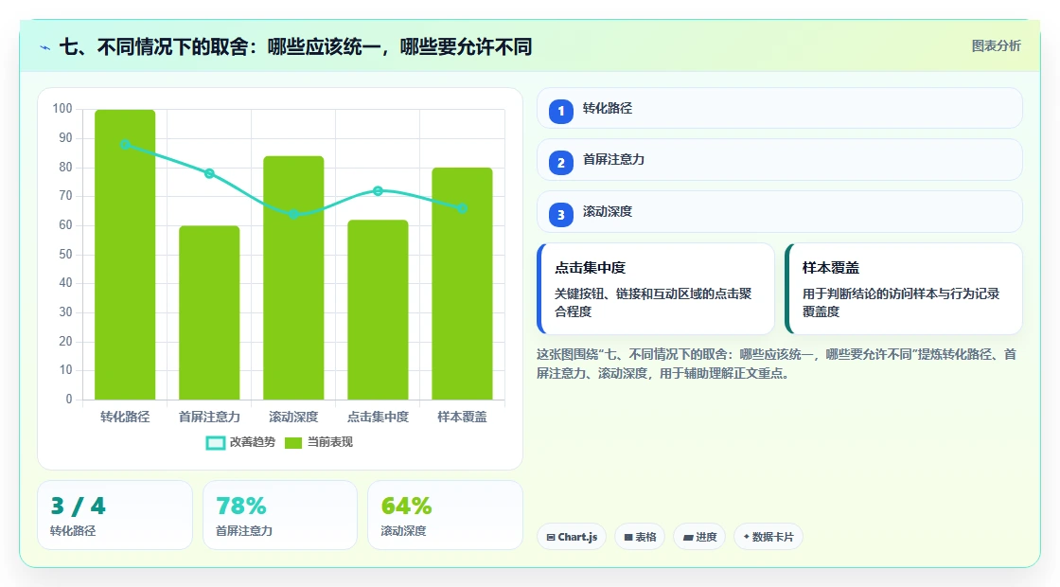This screenshot has height=587, width=1060.
Task: Click x-axis label 首屏注意力
Action: point(209,418)
